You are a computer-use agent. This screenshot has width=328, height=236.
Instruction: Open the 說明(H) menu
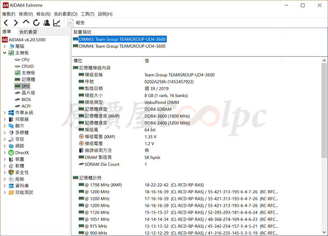(105, 14)
